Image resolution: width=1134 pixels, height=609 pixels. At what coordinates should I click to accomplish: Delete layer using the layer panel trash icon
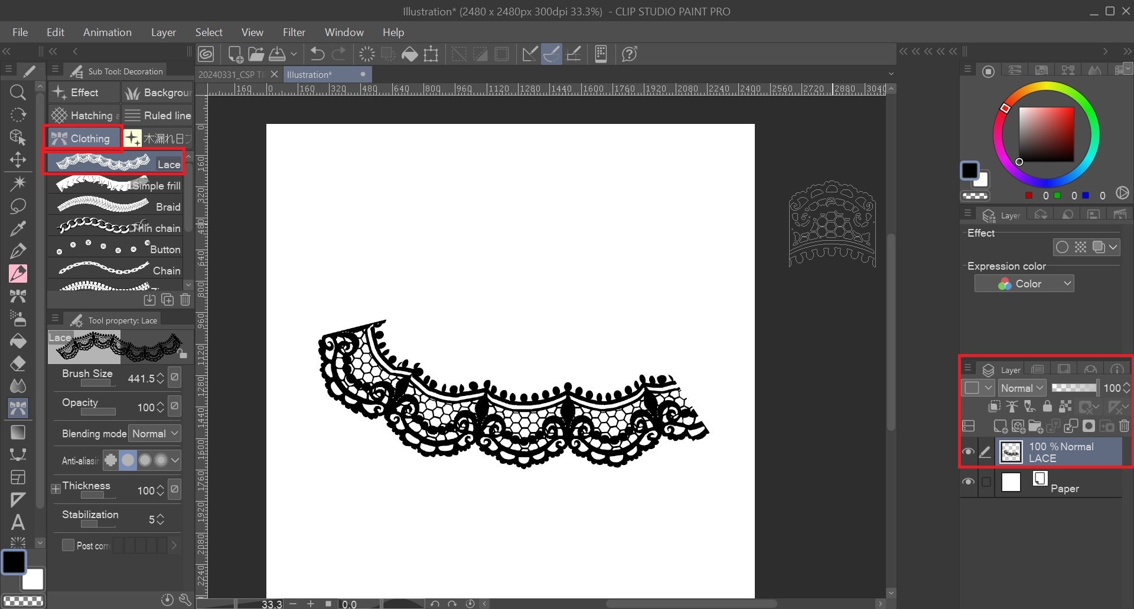pyautogui.click(x=1124, y=426)
